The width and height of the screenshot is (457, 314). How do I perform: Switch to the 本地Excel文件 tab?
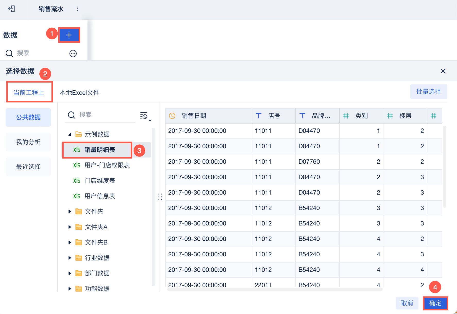tap(80, 92)
